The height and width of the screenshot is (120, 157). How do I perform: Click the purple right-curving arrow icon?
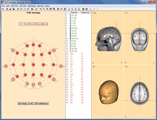[x=94, y=9]
